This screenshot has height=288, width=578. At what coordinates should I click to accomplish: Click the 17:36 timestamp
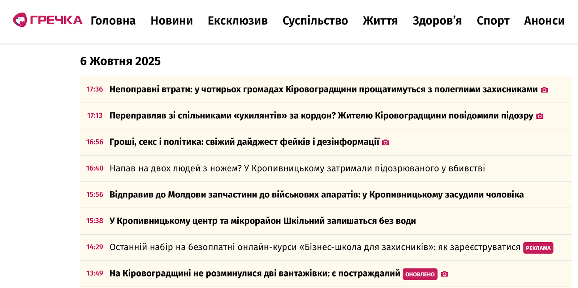(95, 89)
